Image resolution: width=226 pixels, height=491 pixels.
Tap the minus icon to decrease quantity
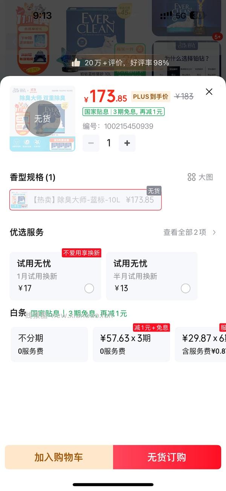pyautogui.click(x=90, y=143)
